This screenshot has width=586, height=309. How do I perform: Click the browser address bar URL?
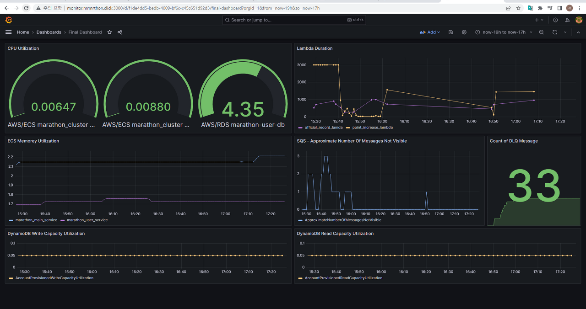point(193,8)
